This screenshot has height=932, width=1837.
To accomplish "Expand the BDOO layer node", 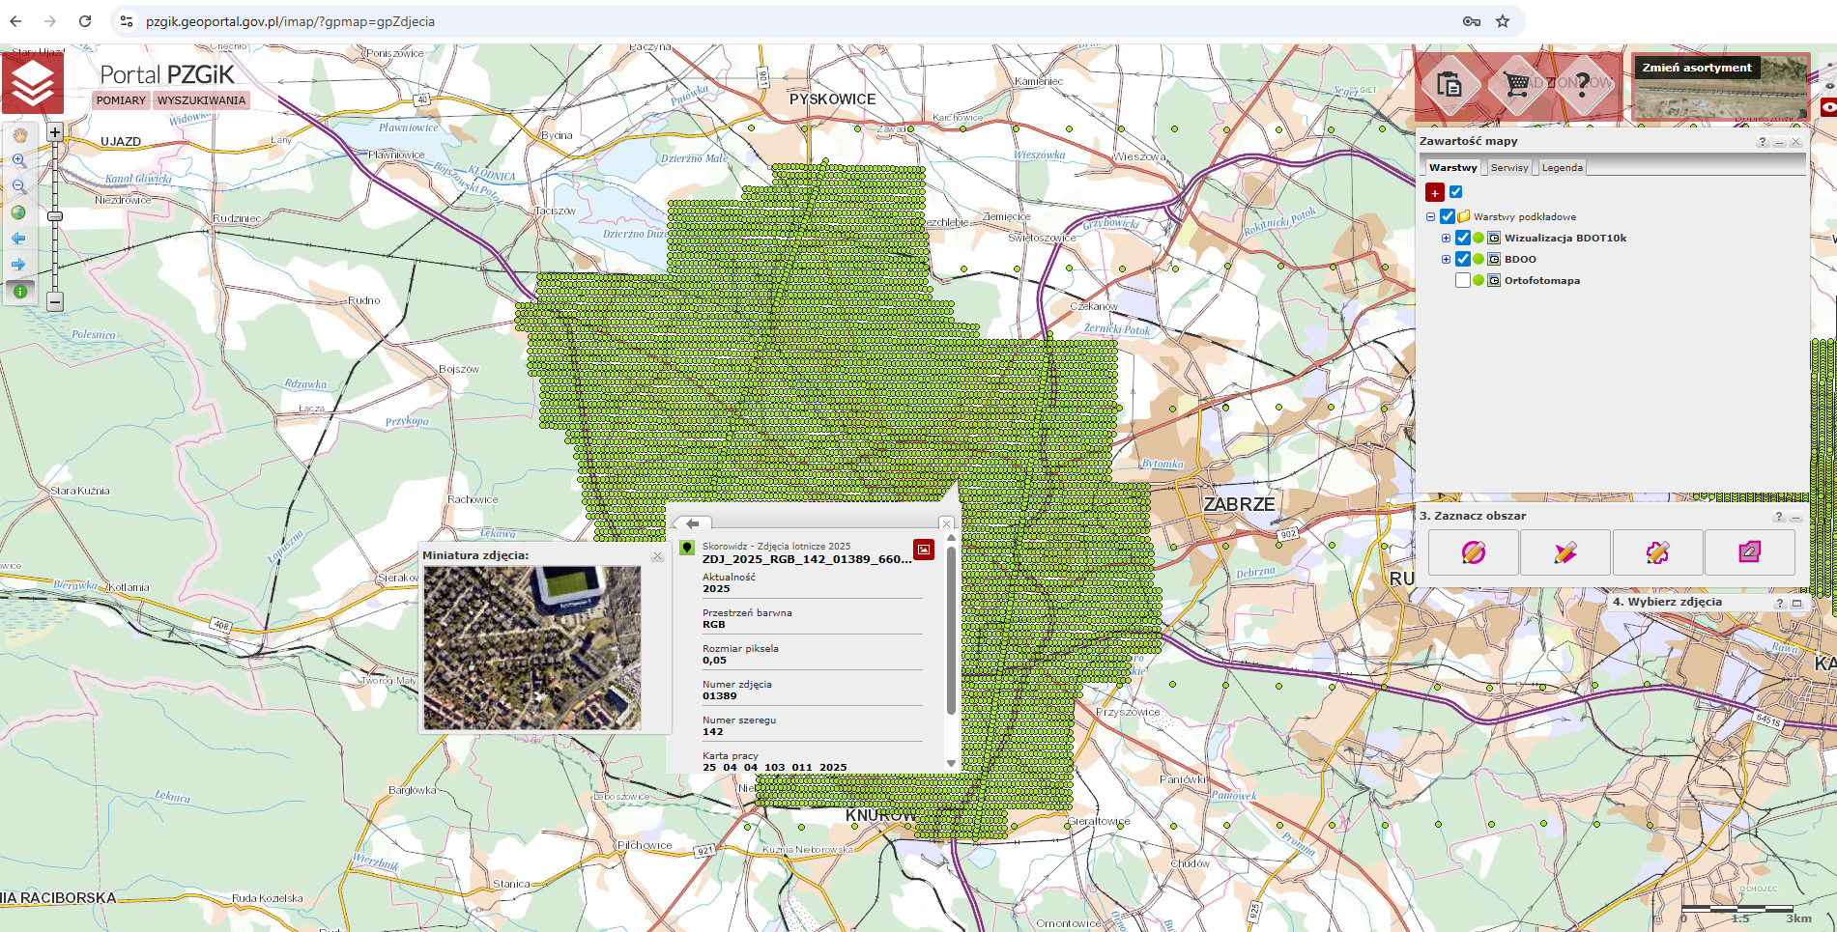I will point(1446,259).
